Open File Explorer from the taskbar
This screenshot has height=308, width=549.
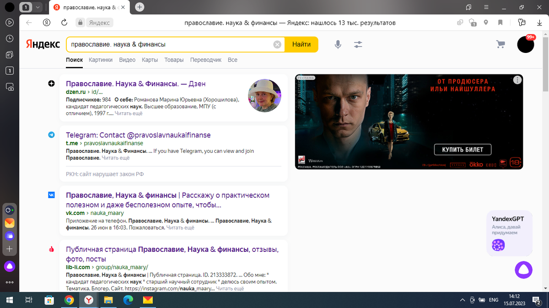(108, 300)
